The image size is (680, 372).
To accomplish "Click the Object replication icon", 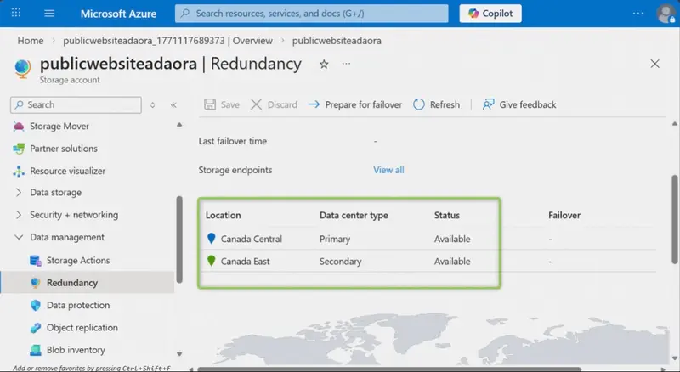I will pos(36,328).
